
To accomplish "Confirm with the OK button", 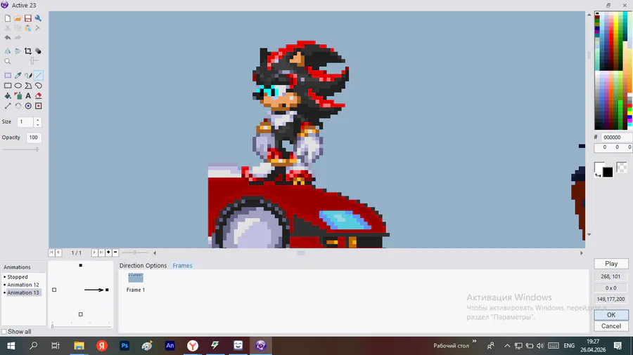I will [x=611, y=315].
